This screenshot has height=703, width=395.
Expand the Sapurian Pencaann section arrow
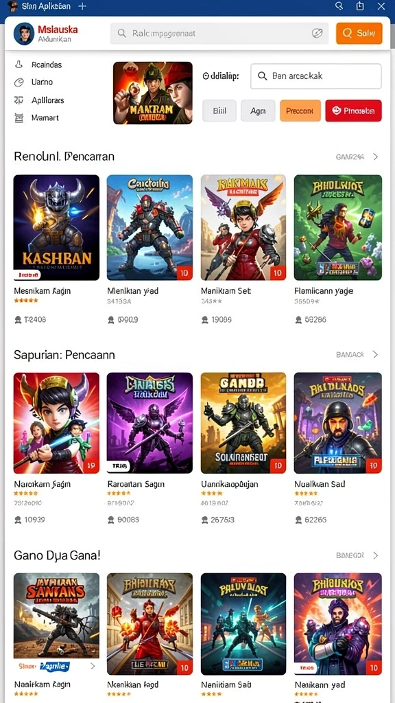(375, 355)
